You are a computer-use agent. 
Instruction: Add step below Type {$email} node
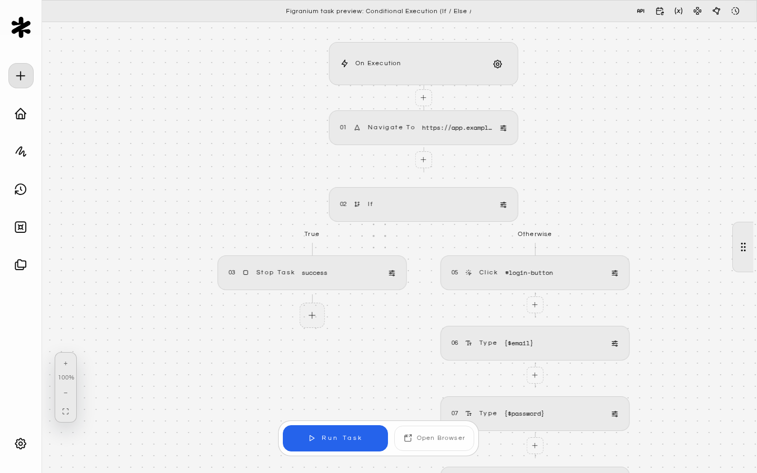[x=535, y=375]
